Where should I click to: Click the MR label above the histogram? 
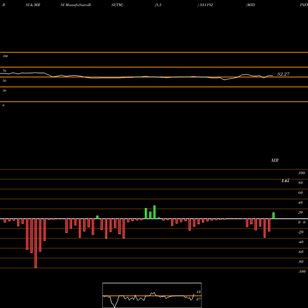pos(275,160)
